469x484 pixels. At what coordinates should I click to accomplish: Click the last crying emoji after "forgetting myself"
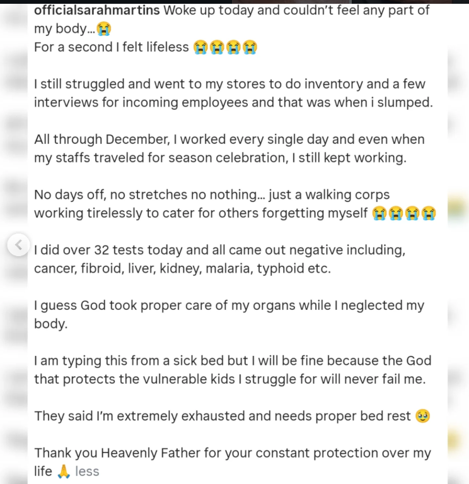click(x=429, y=214)
